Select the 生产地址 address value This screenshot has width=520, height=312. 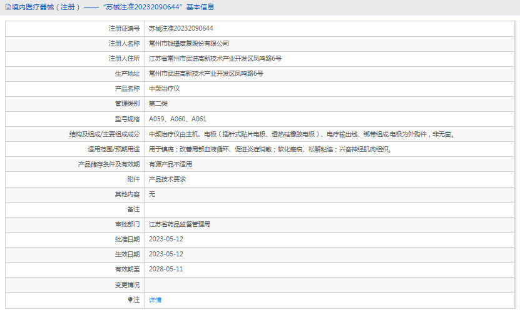(x=206, y=74)
